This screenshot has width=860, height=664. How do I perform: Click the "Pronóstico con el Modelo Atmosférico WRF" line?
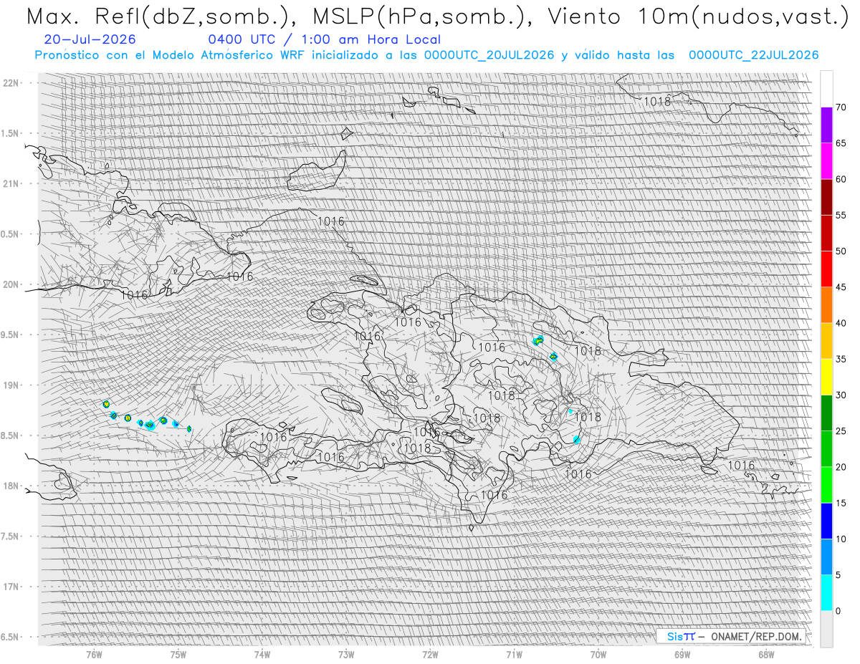coord(426,55)
